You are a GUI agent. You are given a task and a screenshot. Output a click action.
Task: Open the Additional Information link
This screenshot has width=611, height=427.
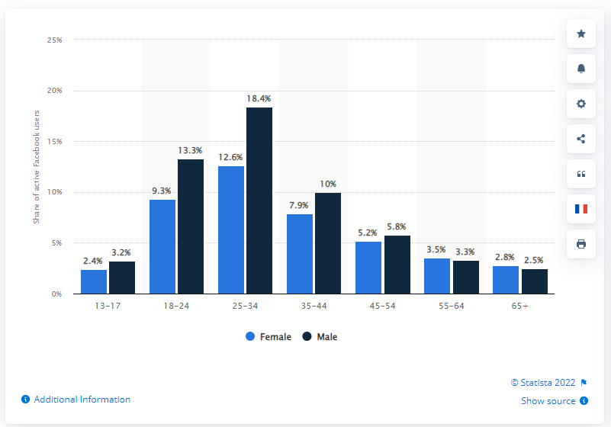click(x=82, y=400)
